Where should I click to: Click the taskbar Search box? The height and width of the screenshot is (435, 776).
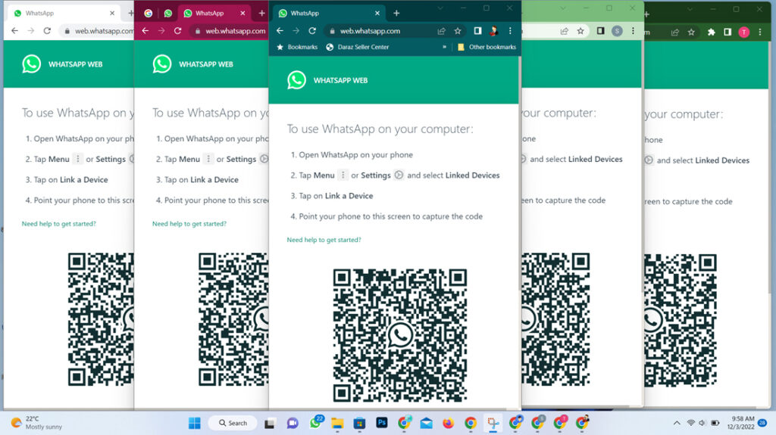point(233,423)
